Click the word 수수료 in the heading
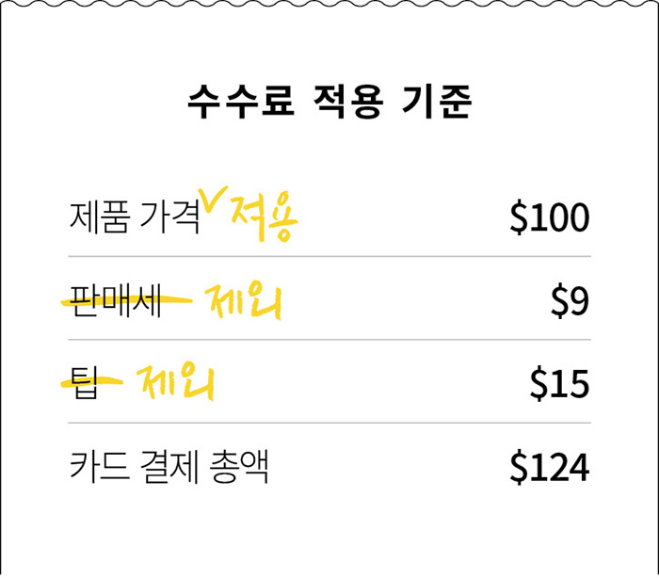The width and height of the screenshot is (659, 578). pos(231,102)
